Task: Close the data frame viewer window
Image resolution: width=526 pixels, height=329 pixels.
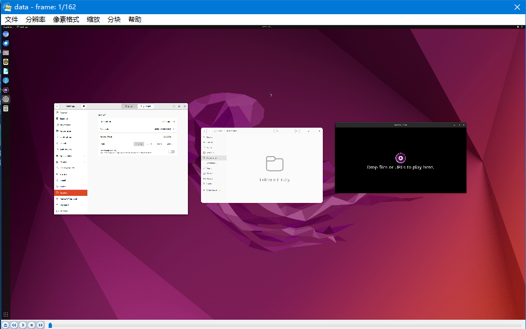Action: coord(517,7)
